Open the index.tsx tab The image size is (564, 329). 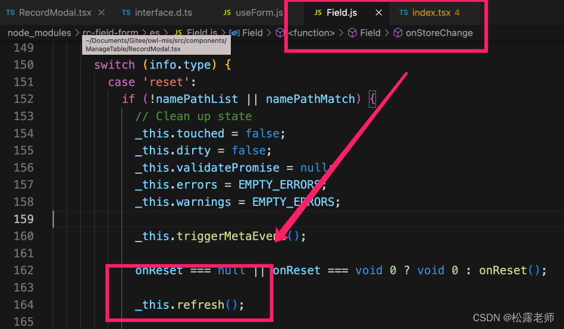tap(431, 12)
